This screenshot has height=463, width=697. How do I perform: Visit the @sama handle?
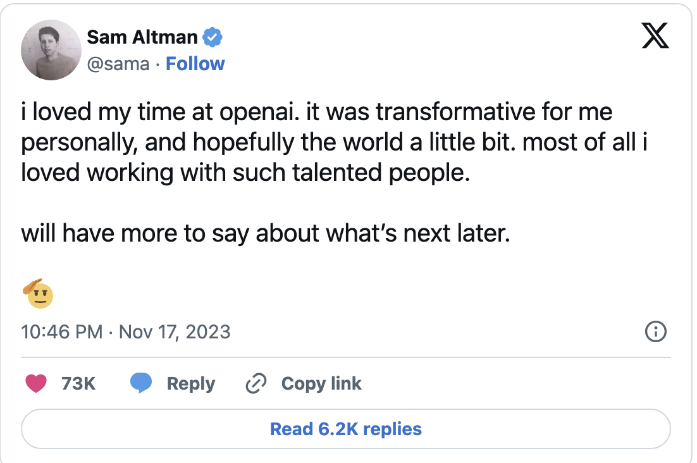pyautogui.click(x=118, y=64)
